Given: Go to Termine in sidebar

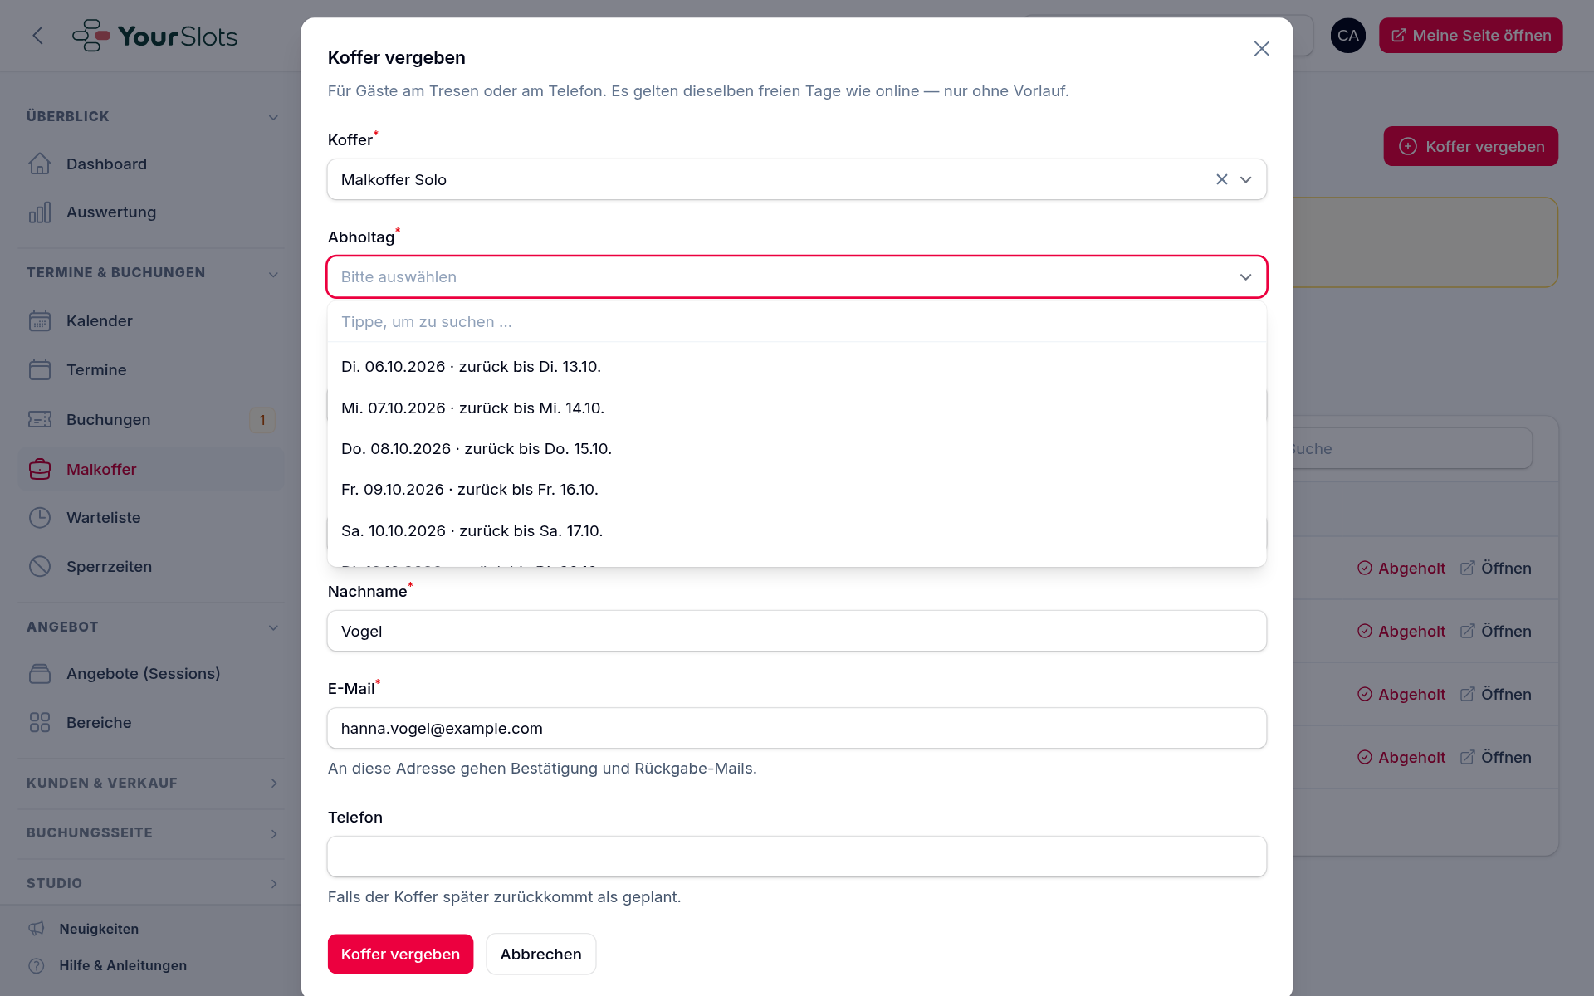Looking at the screenshot, I should coord(150,370).
